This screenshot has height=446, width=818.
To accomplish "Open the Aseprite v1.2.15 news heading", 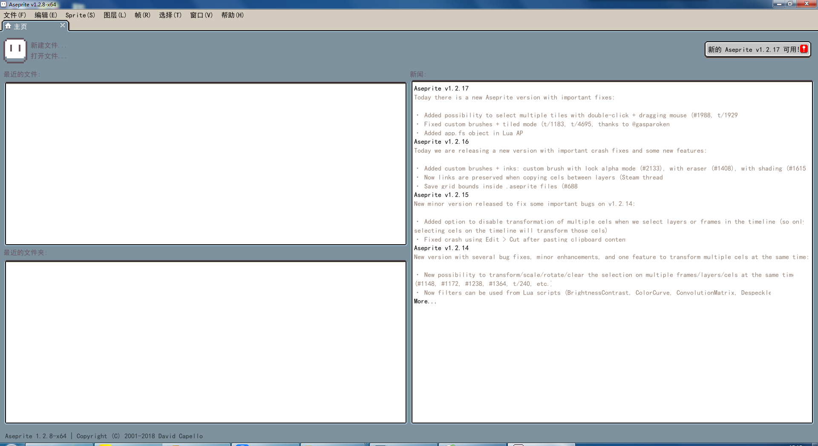I will (x=441, y=195).
